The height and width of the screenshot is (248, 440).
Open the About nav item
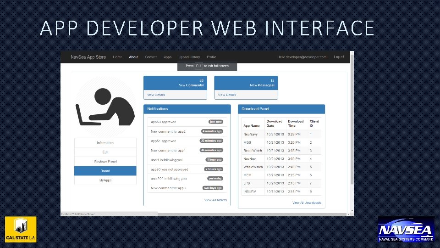[133, 57]
